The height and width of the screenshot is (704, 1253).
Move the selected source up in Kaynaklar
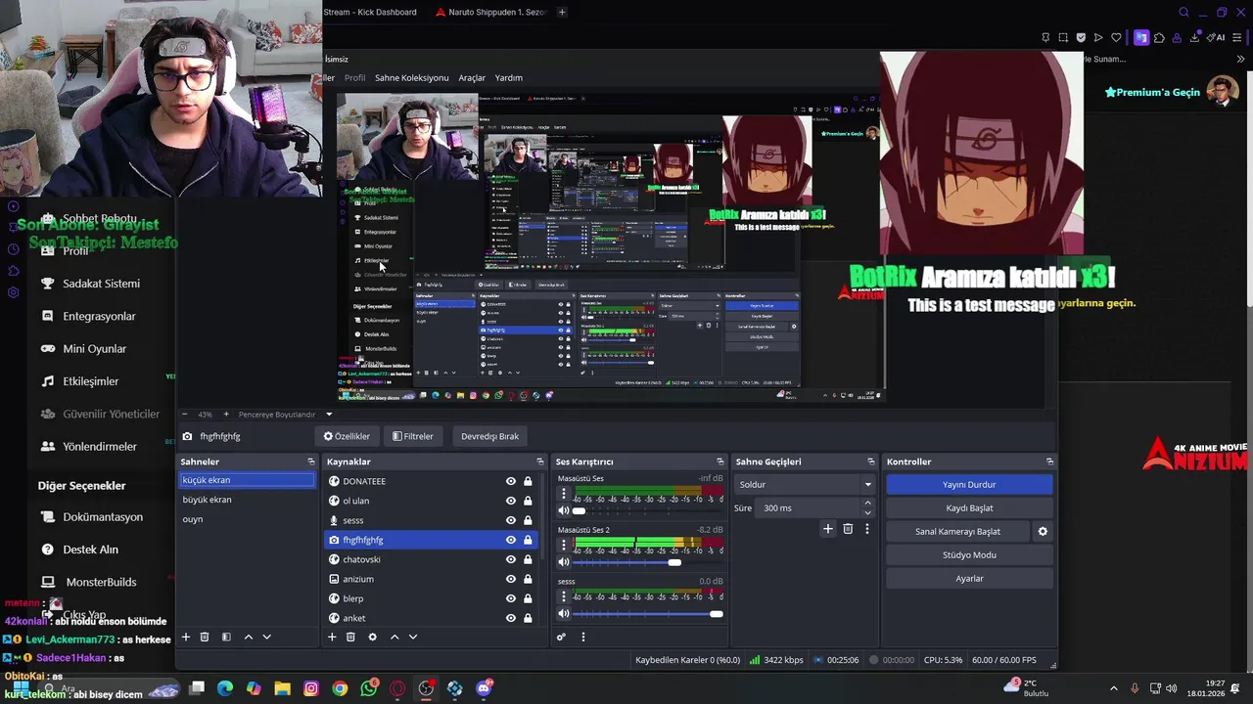(394, 637)
